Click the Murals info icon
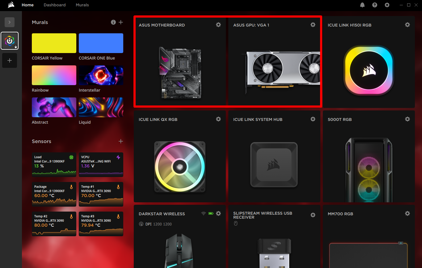Viewport: 422px width, 268px height. [x=113, y=22]
